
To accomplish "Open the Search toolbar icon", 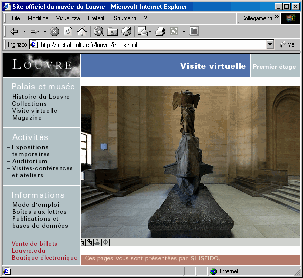I will tap(99, 31).
